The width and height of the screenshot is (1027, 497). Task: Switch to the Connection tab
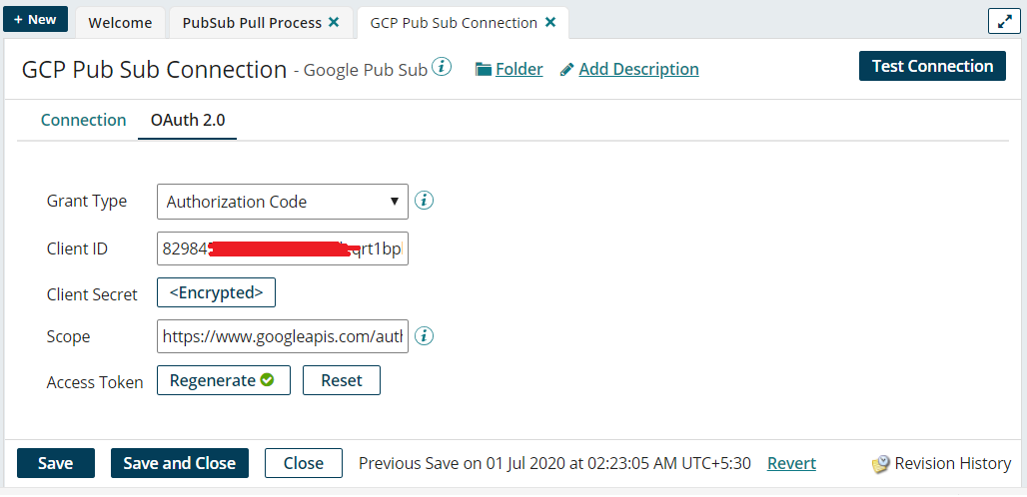(x=83, y=120)
